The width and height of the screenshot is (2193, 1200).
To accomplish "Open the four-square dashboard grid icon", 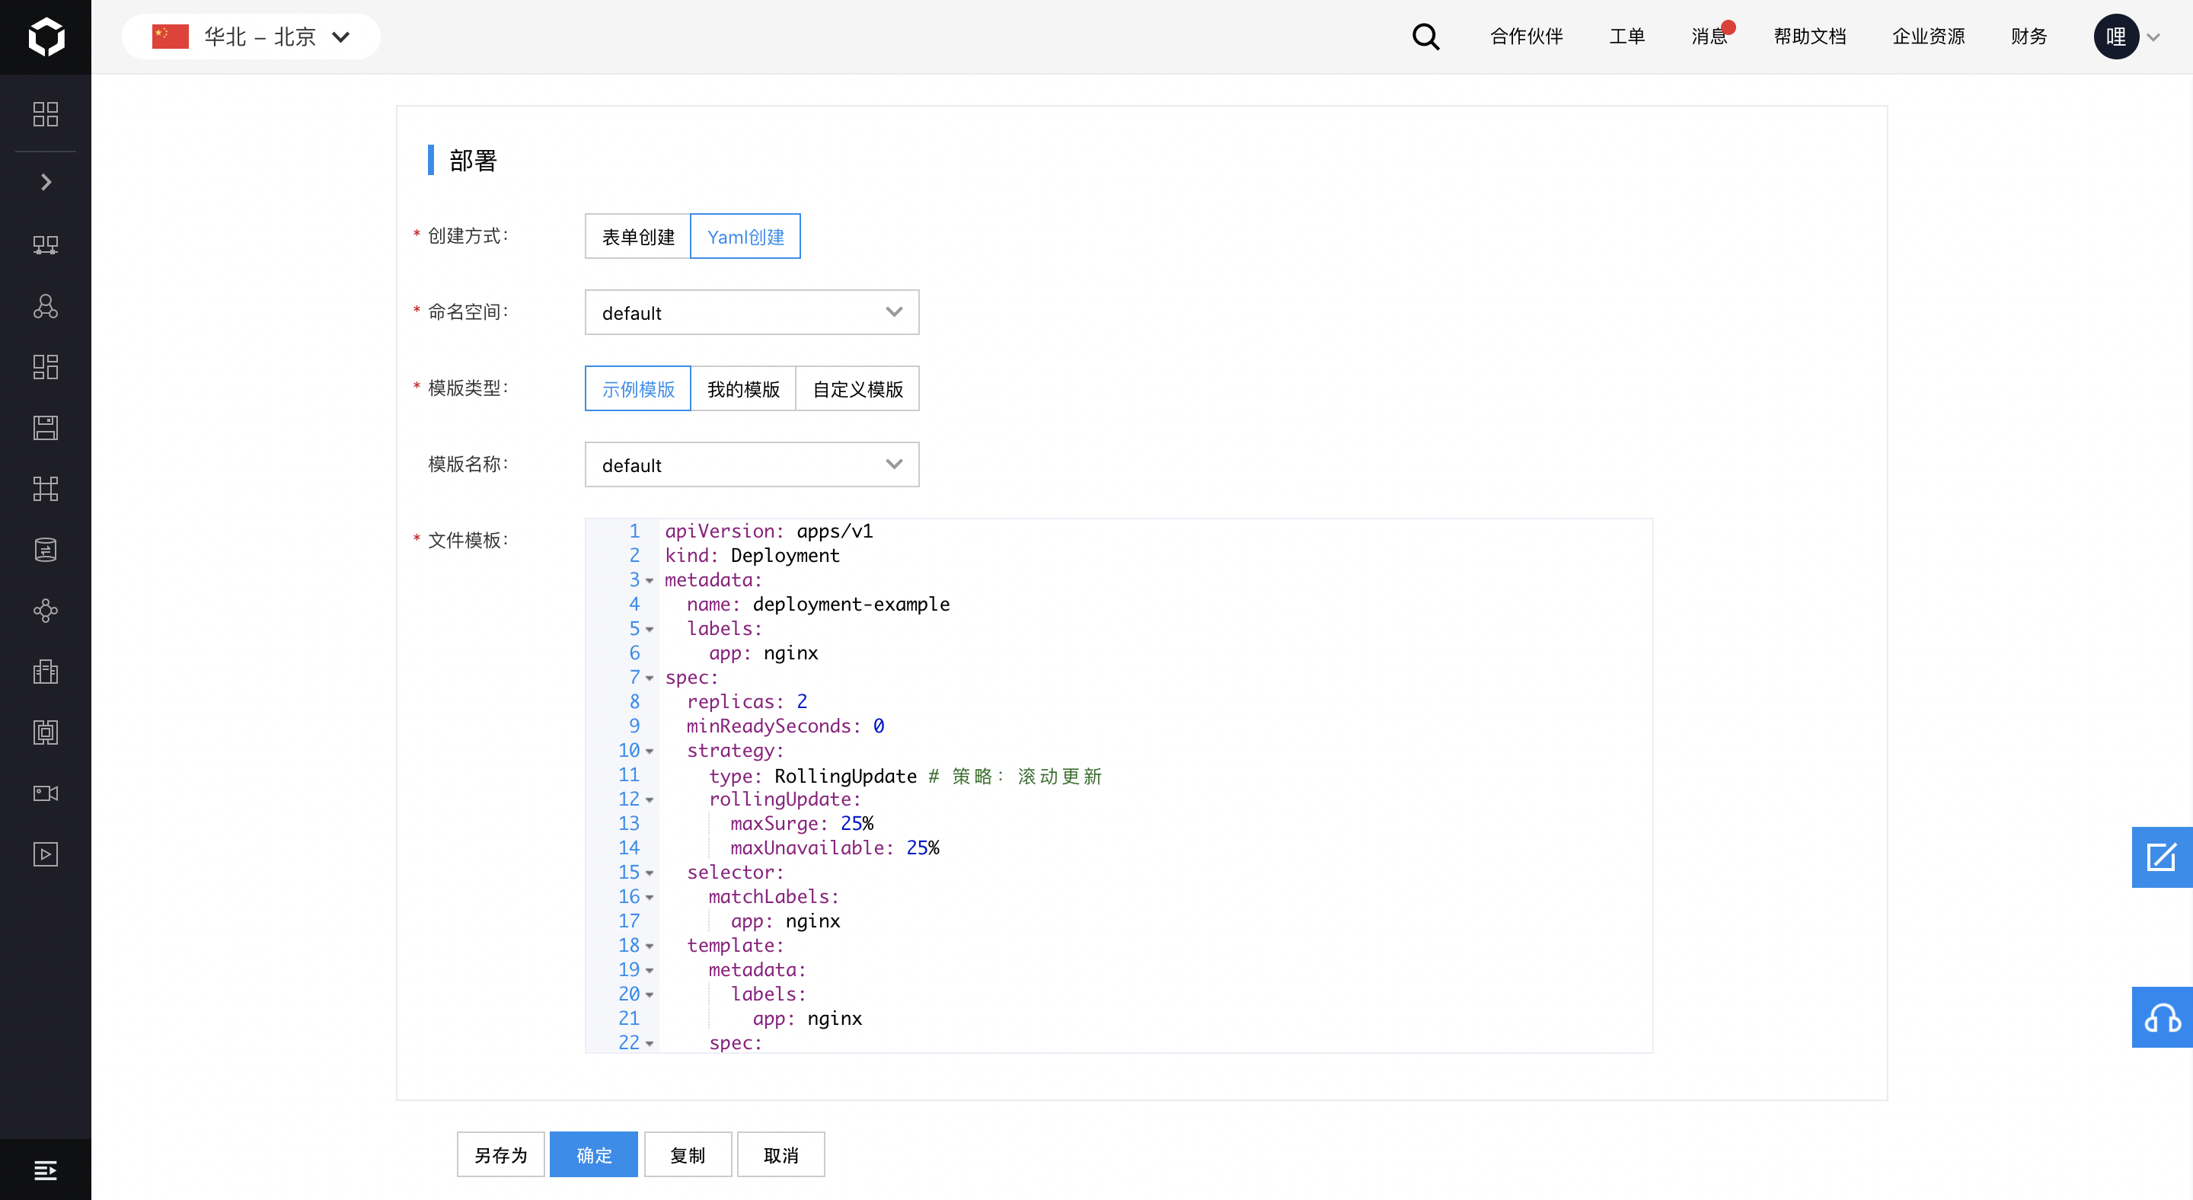I will (x=46, y=114).
